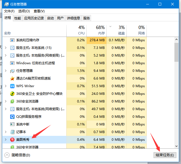The width and height of the screenshot is (181, 164).
Task: Open the 查看(V) menu
Action: coord(39,11)
